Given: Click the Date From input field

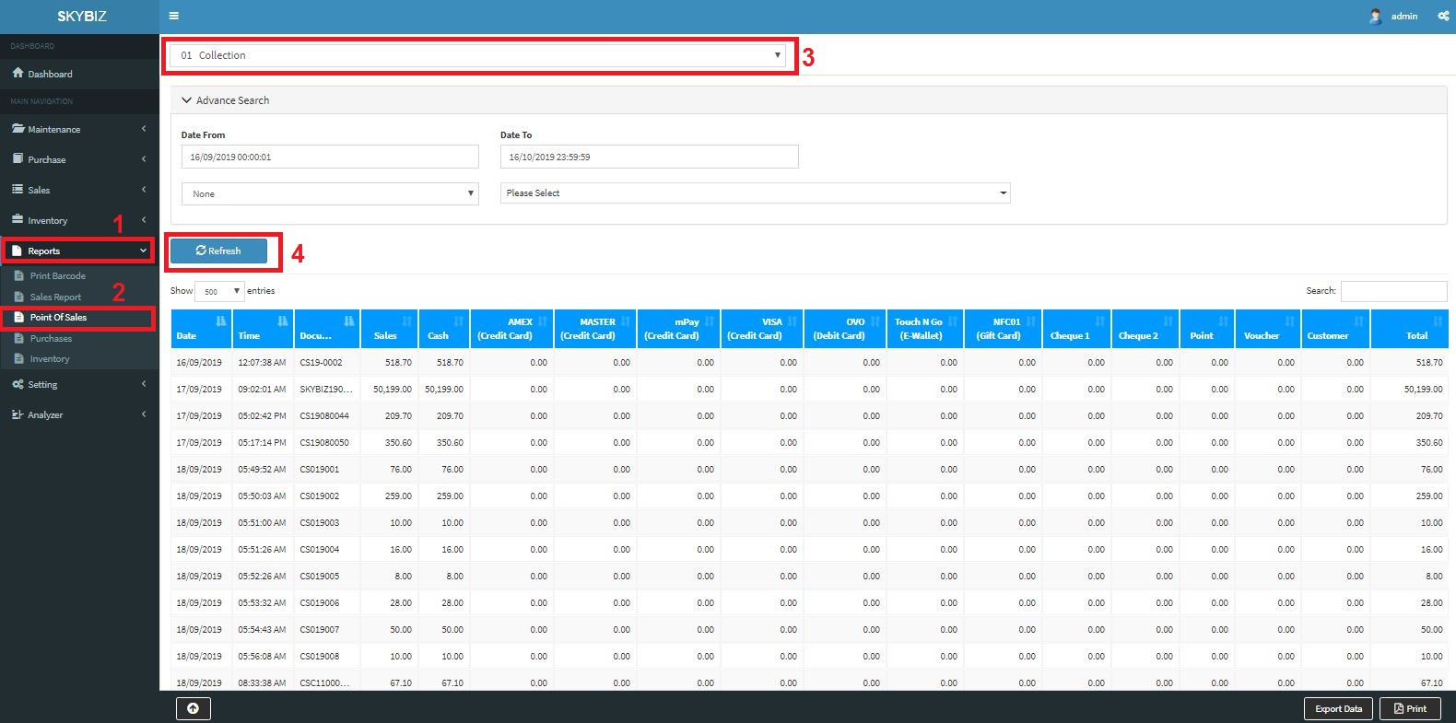Looking at the screenshot, I should coord(330,157).
